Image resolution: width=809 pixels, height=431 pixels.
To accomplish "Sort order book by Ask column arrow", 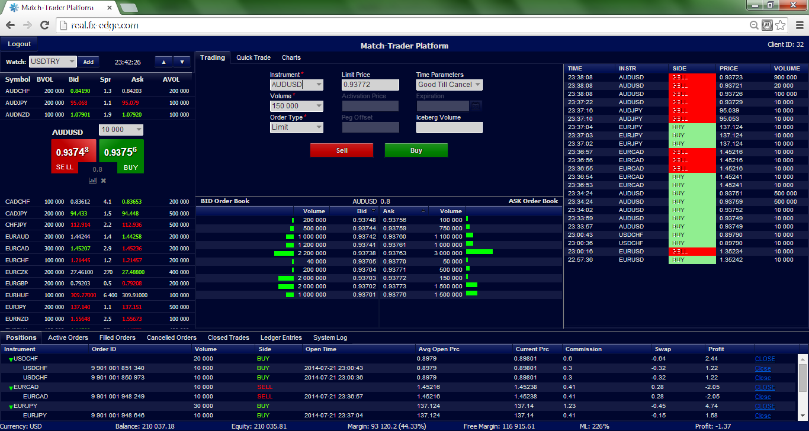I will [423, 211].
